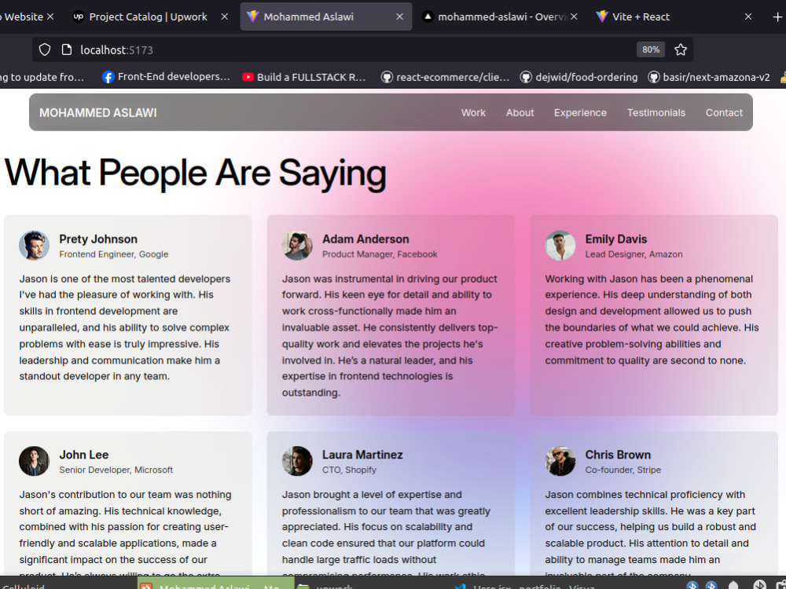
Task: Go to Work section in navbar
Action: point(473,112)
